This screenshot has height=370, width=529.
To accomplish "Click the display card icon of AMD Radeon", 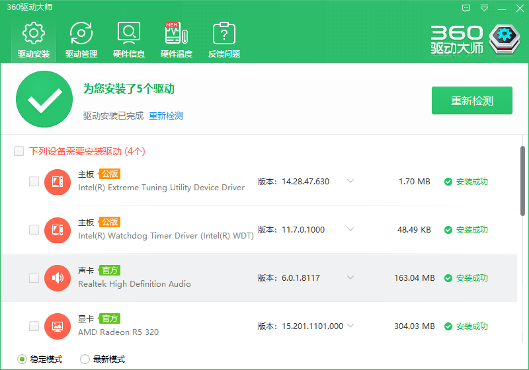I will point(58,326).
